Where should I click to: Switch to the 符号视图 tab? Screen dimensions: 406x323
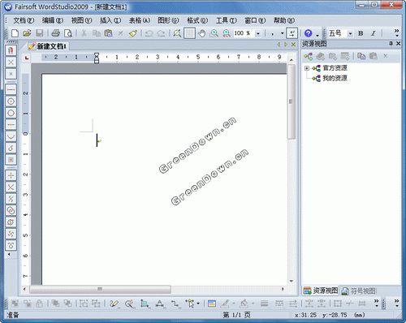coord(359,291)
